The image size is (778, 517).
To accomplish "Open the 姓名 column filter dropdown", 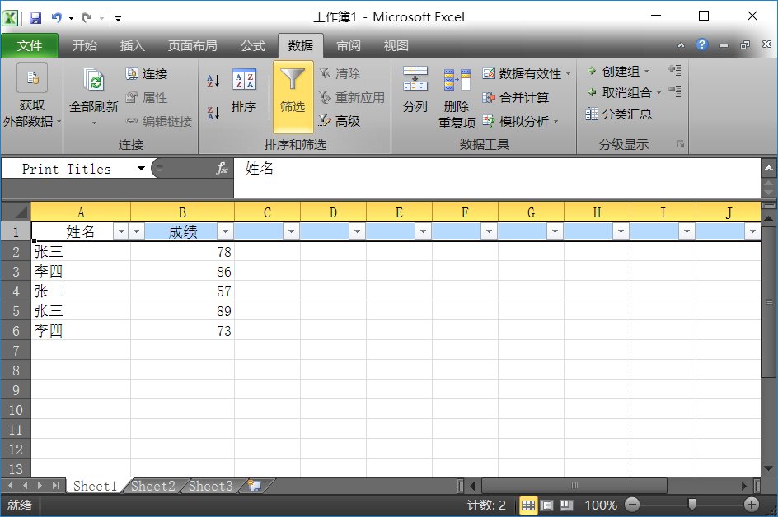I will click(x=120, y=231).
